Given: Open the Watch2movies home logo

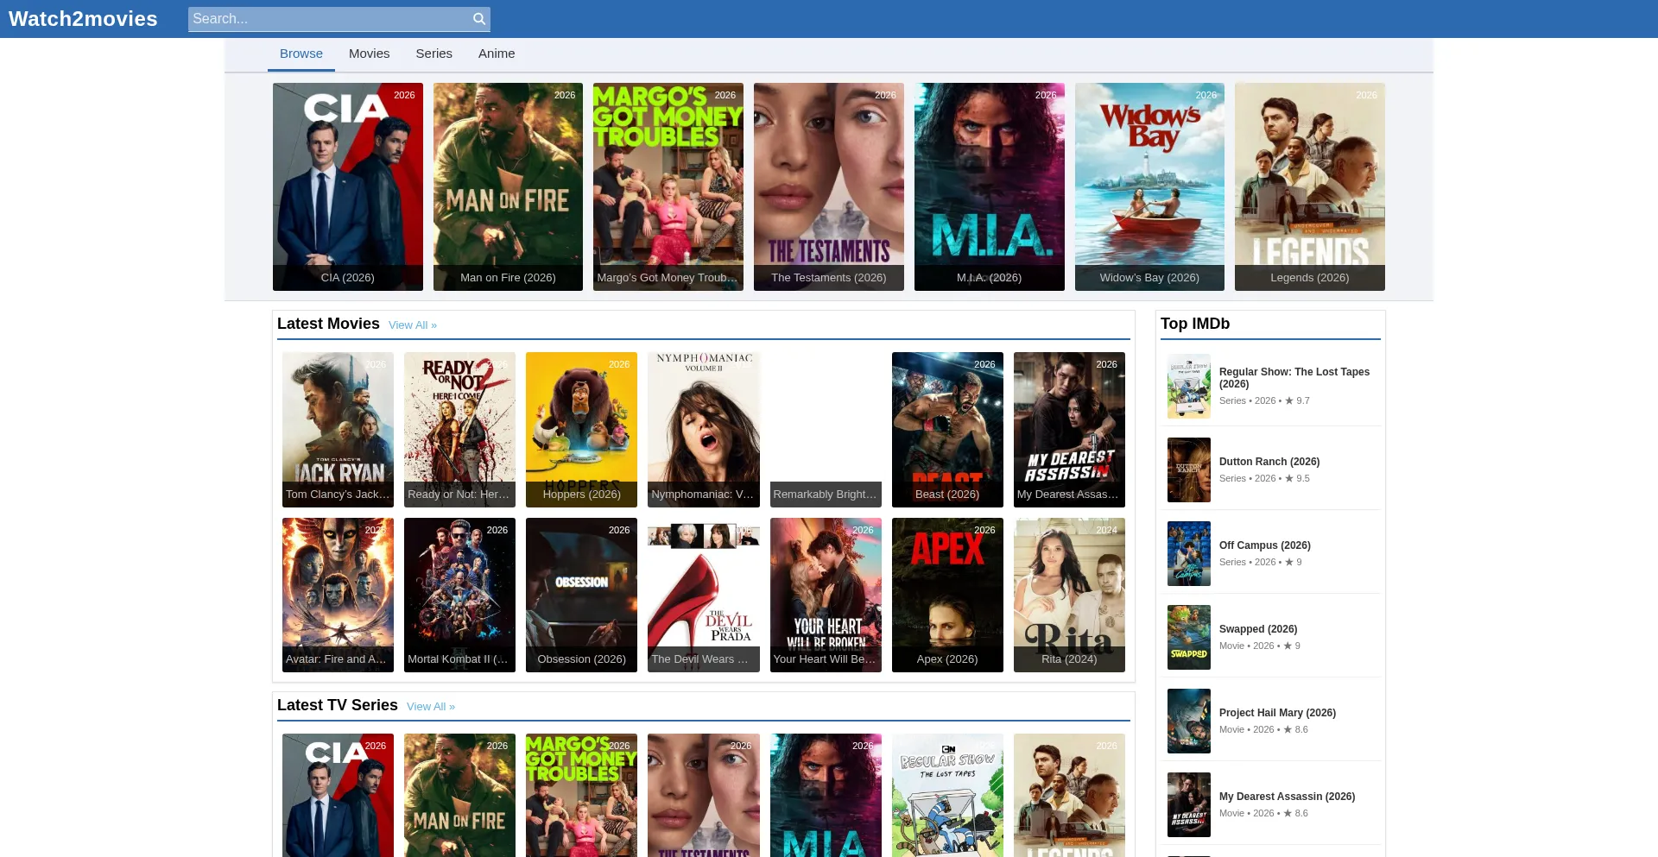Looking at the screenshot, I should pyautogui.click(x=83, y=19).
